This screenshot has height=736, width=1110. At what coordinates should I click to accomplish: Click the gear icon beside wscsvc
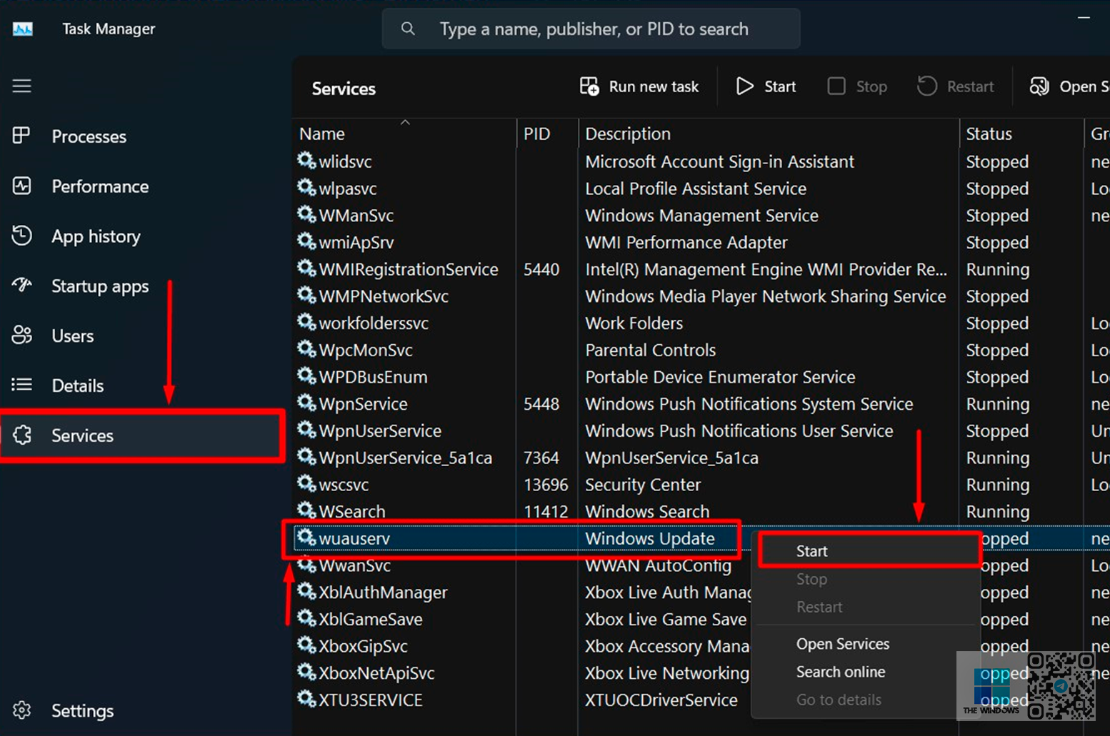point(306,483)
